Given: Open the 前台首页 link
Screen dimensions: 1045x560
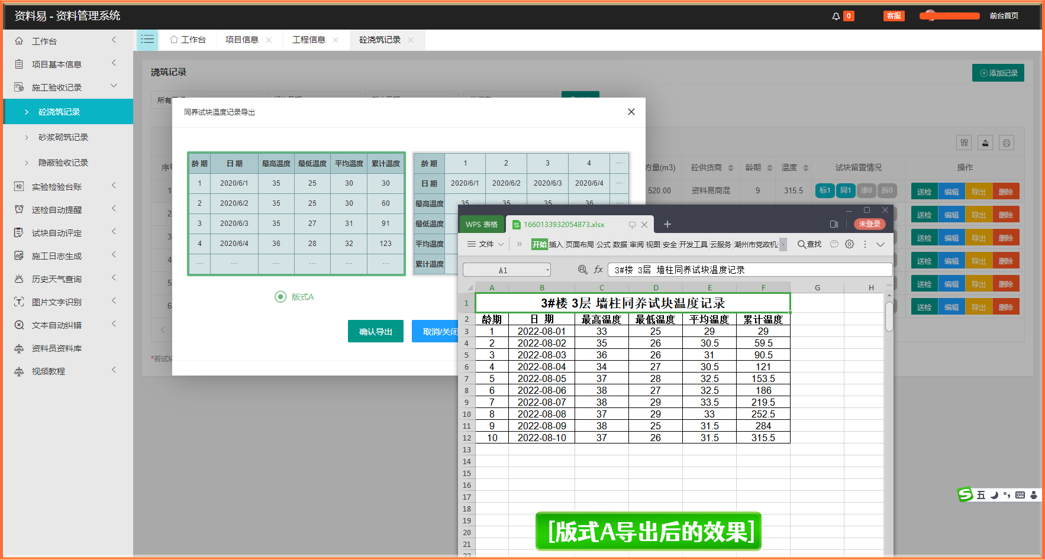Looking at the screenshot, I should pyautogui.click(x=1004, y=16).
